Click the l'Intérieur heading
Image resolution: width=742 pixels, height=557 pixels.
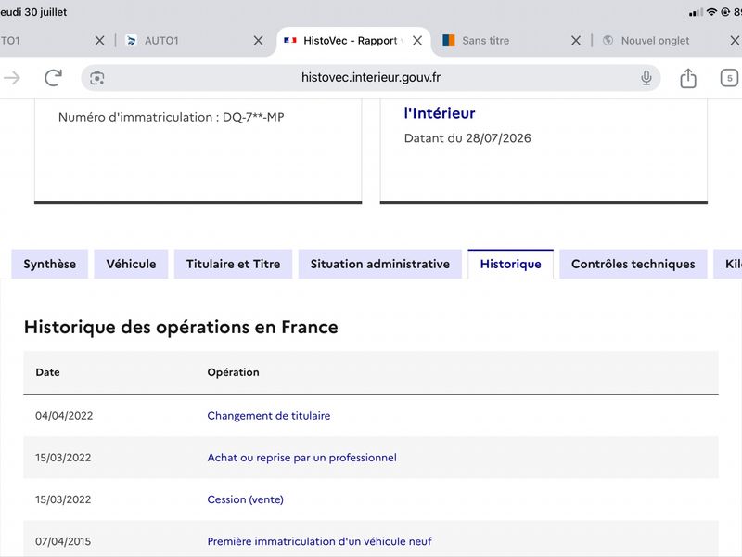point(440,113)
